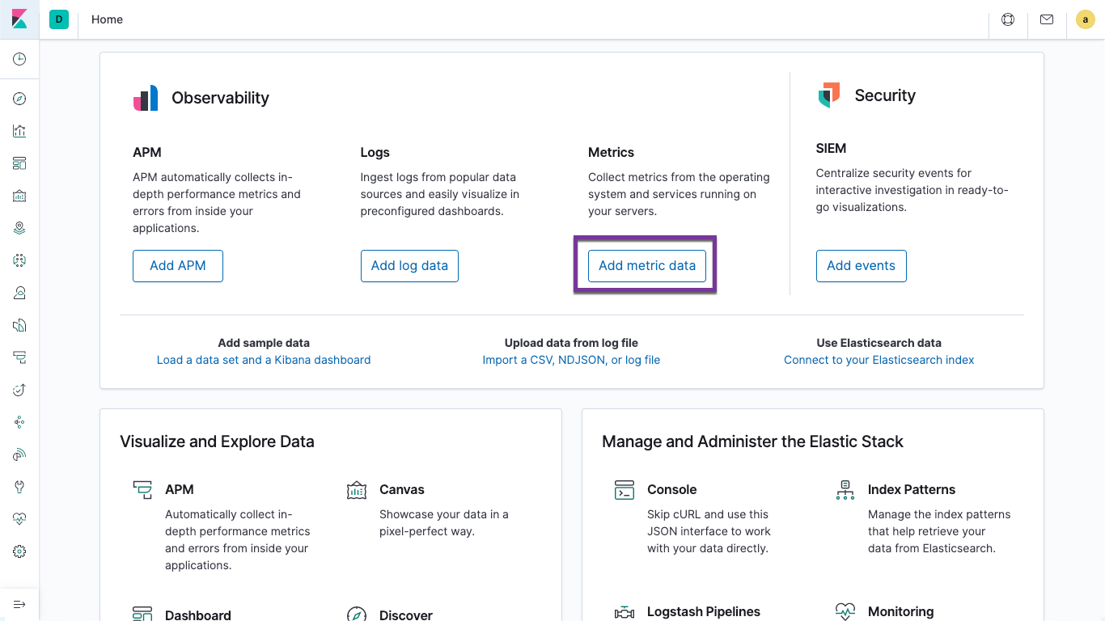This screenshot has width=1105, height=621.
Task: Open Discover from the sidebar compass icon
Action: pyautogui.click(x=19, y=99)
